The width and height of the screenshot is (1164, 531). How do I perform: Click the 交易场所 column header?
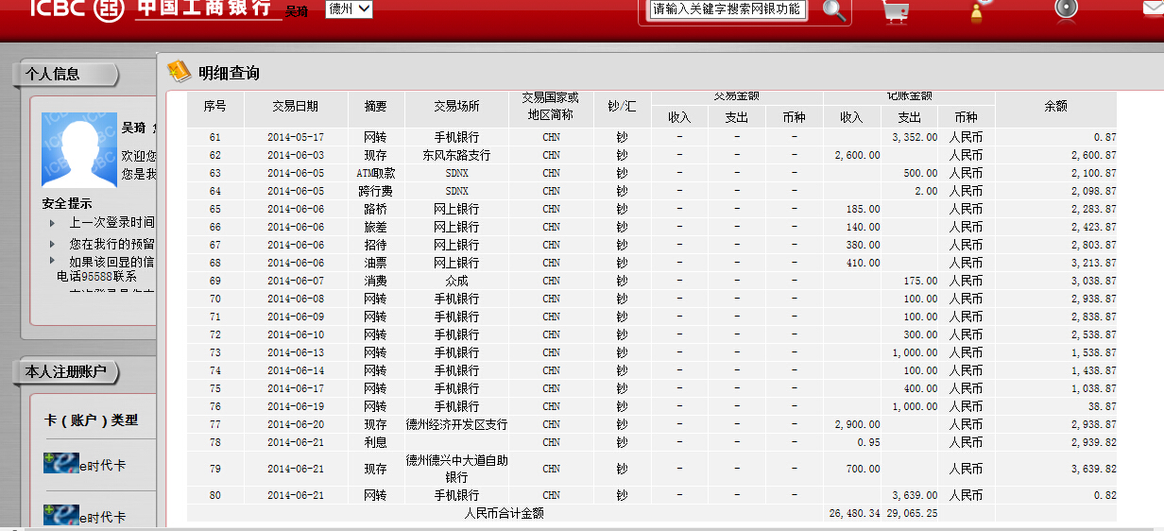tap(456, 107)
